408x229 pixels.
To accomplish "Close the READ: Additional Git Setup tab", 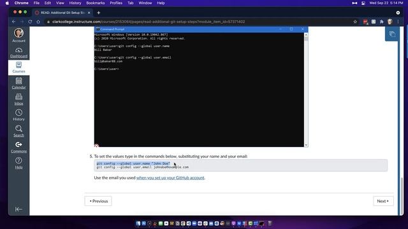I will 89,13.
